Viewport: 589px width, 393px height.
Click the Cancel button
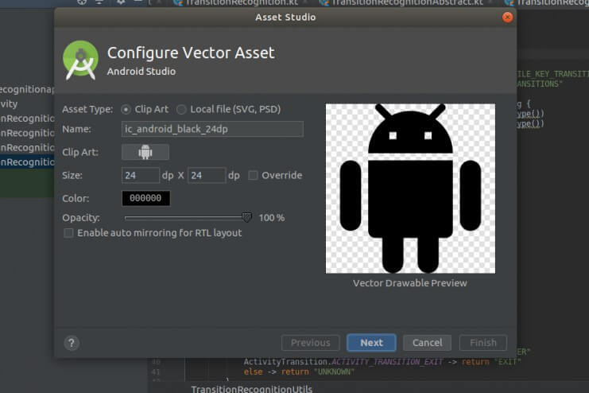coord(427,343)
